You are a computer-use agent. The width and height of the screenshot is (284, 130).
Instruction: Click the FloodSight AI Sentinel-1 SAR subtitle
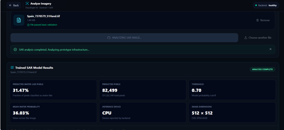(x=39, y=8)
